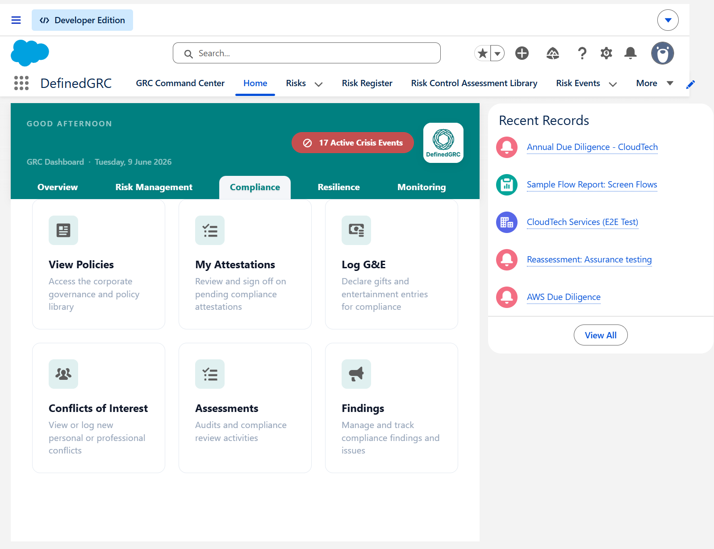Click the Findings megaphone icon

[356, 374]
